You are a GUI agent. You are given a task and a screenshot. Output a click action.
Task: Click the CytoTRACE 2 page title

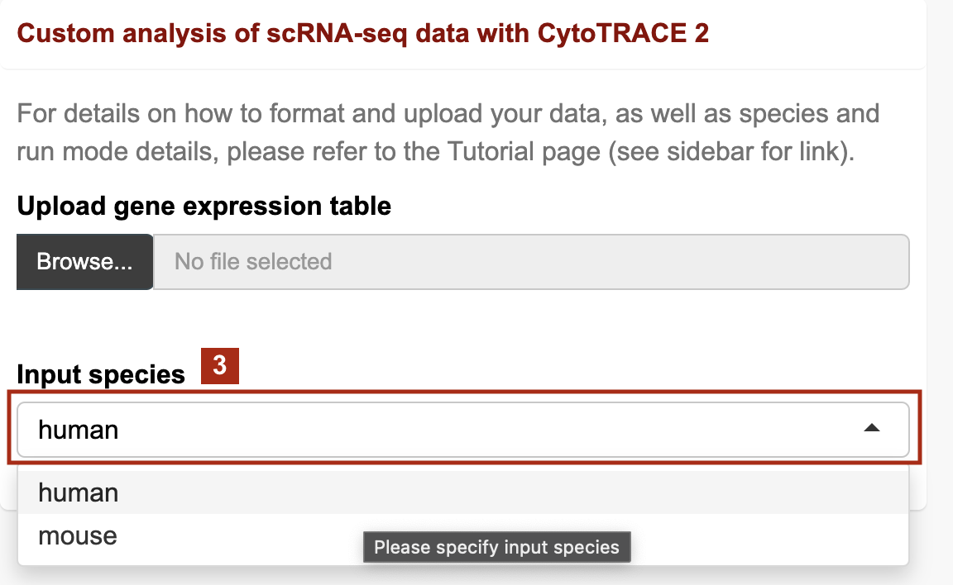(x=362, y=34)
